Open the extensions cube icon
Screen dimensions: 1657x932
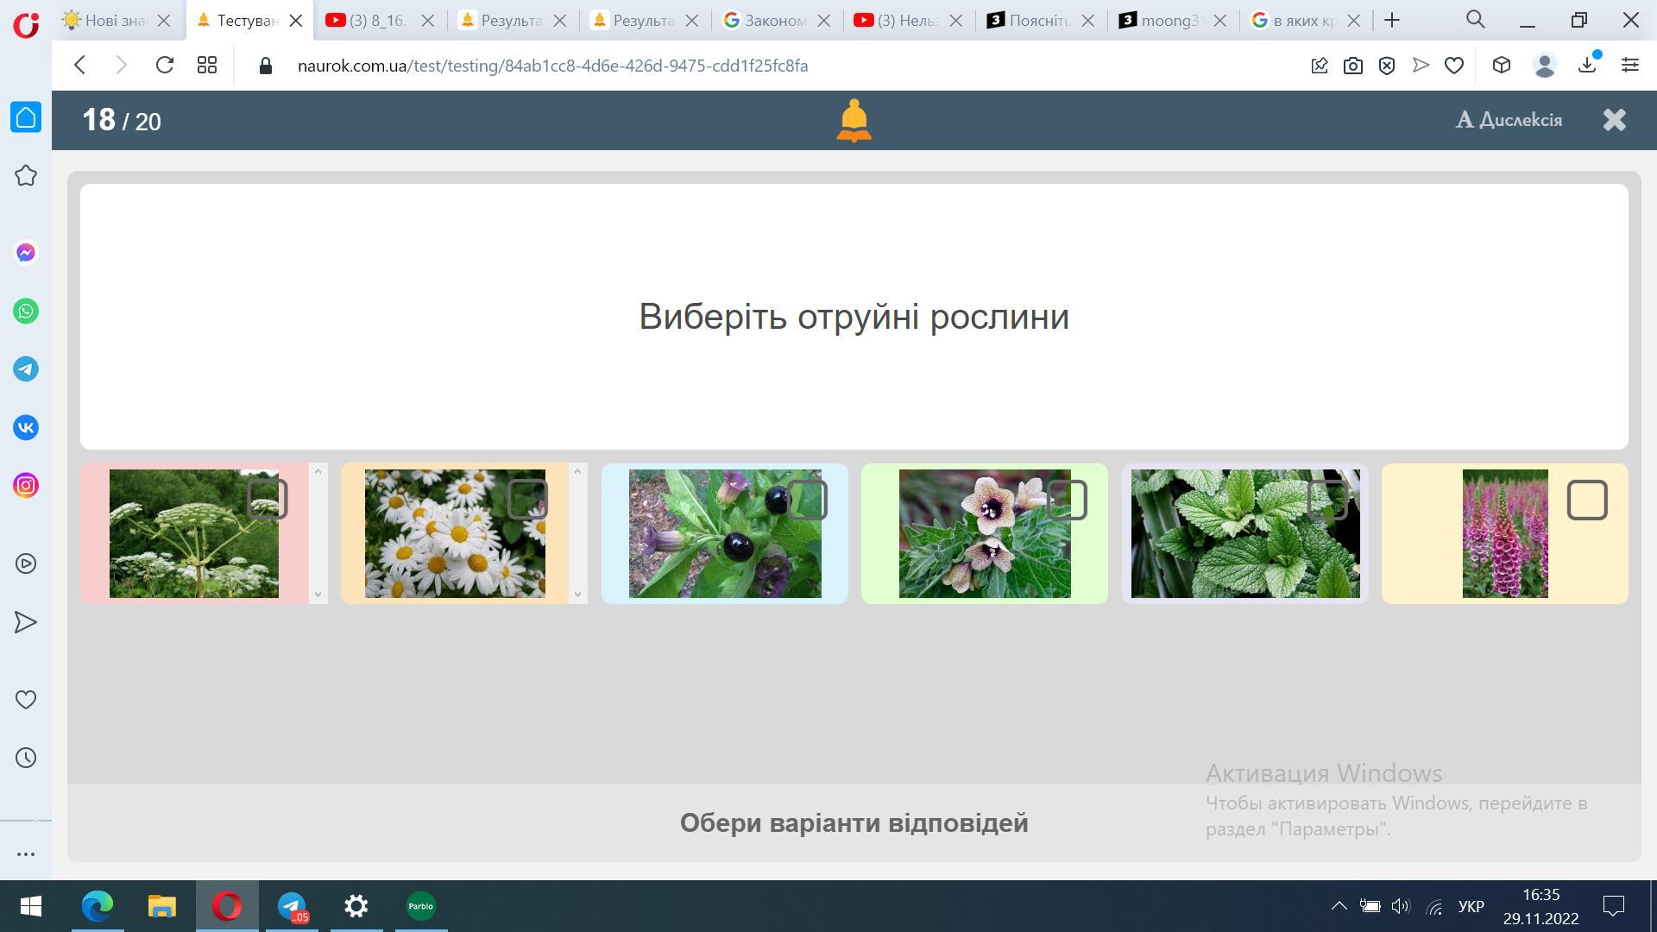[1502, 66]
